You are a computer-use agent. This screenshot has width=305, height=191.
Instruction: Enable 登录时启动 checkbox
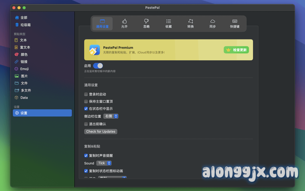pos(86,94)
